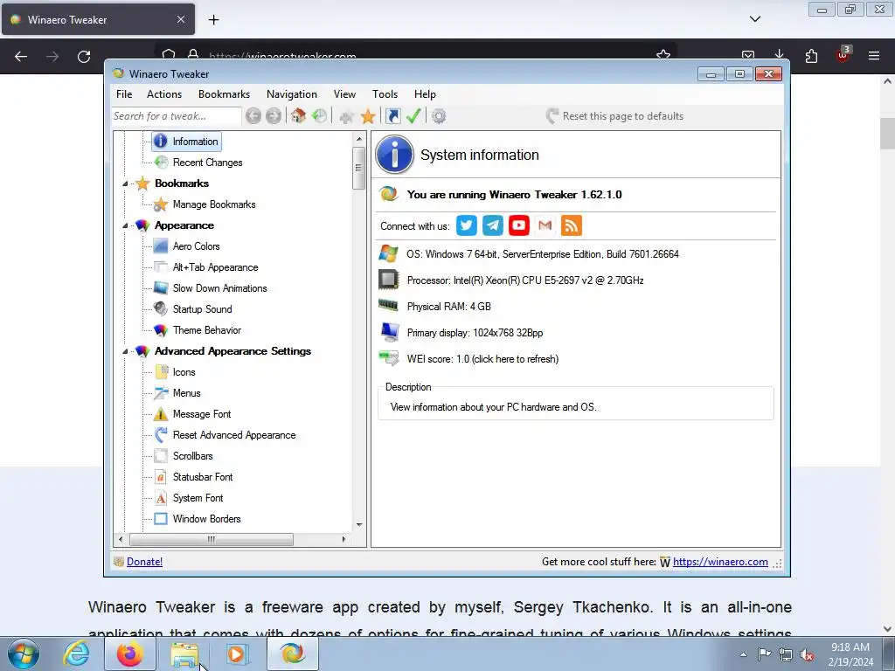Select Icons tree item

(184, 372)
